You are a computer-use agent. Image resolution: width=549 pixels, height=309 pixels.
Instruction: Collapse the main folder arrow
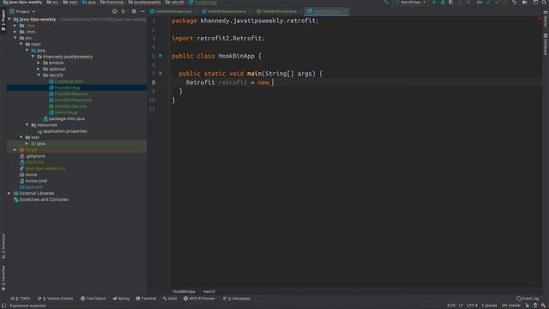pos(21,44)
